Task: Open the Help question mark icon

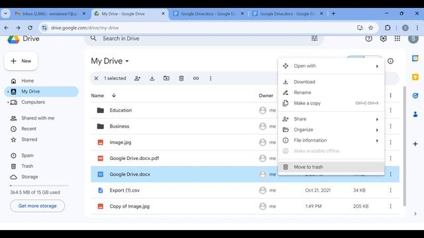Action: (x=368, y=38)
